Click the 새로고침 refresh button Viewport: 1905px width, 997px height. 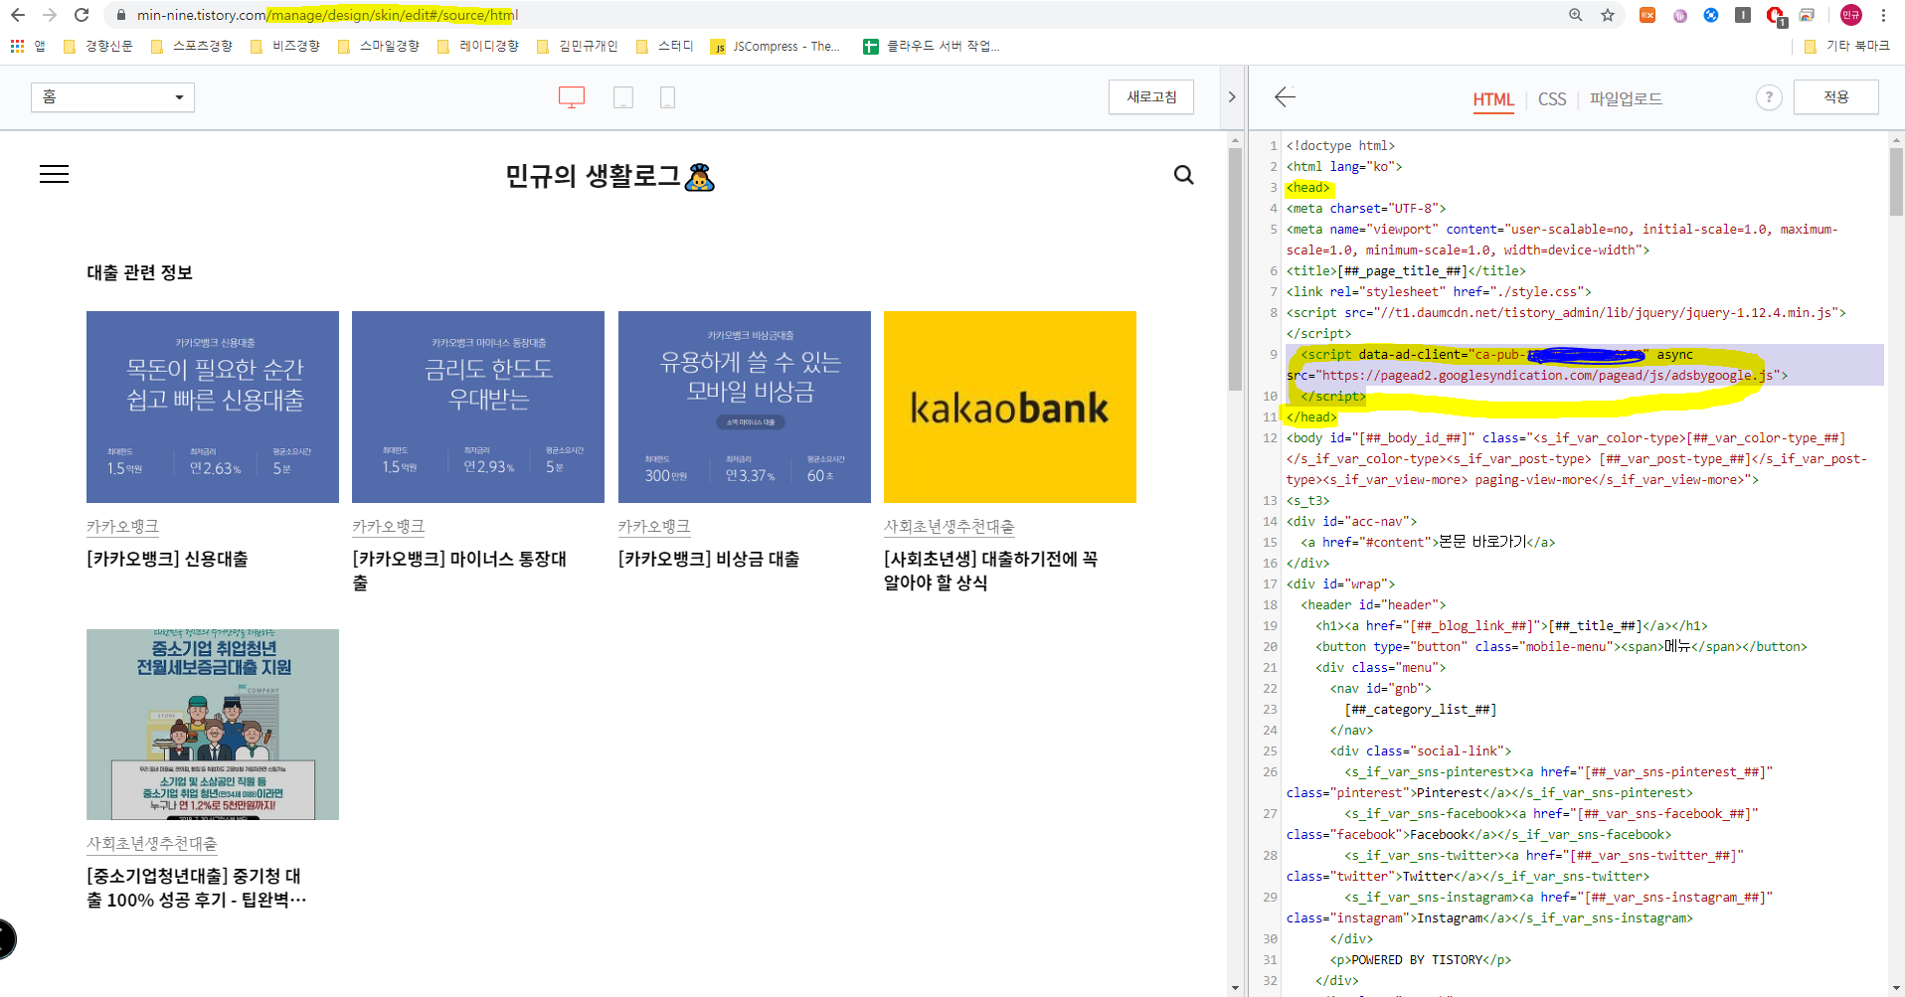[1151, 97]
